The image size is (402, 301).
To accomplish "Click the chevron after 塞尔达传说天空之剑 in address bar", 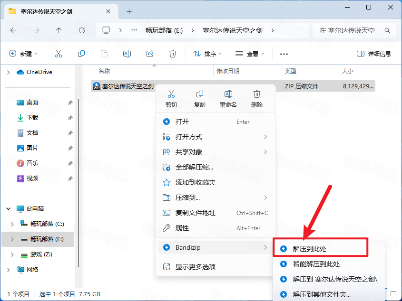I will click(x=273, y=30).
